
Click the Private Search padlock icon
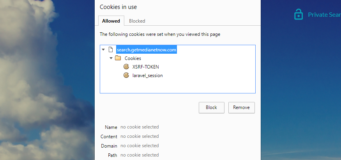click(x=298, y=14)
